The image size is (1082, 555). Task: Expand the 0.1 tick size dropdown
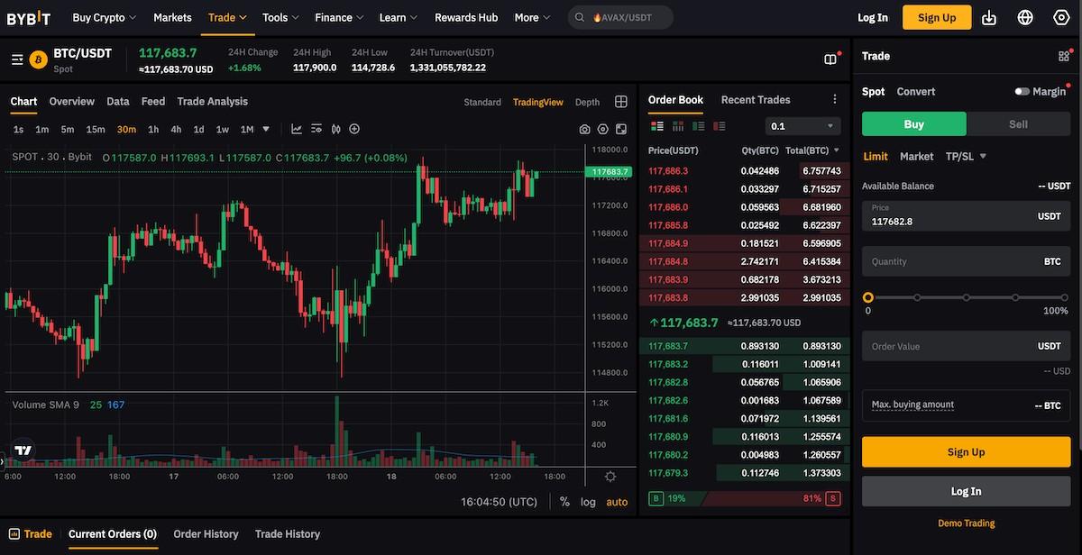802,125
